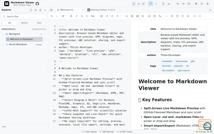The image size is (214, 134).
Task: Insert a numbered list
Action: coord(112,16)
